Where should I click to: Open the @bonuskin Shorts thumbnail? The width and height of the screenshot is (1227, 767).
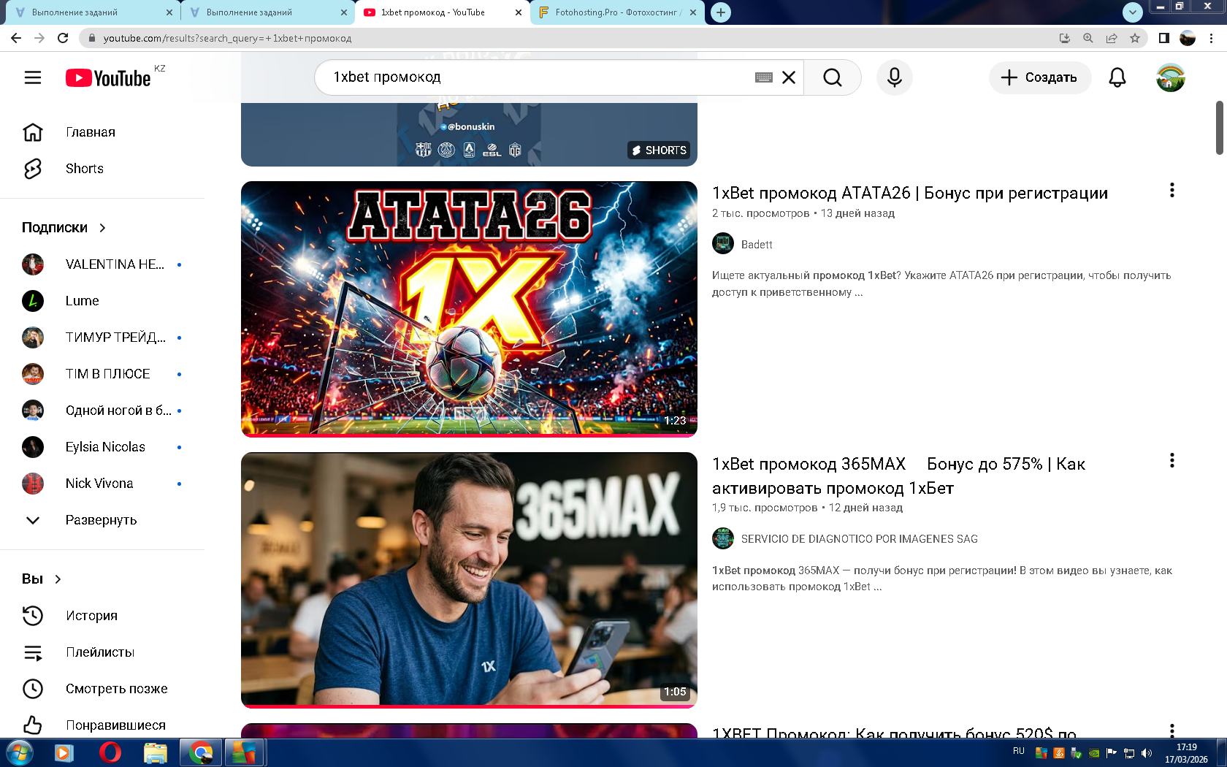tap(469, 134)
